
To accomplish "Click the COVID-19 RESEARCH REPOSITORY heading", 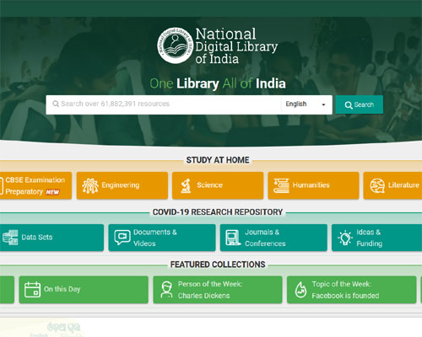I will (x=218, y=212).
